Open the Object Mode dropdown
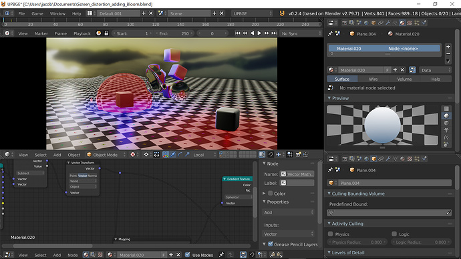This screenshot has height=259, width=461. pos(106,154)
